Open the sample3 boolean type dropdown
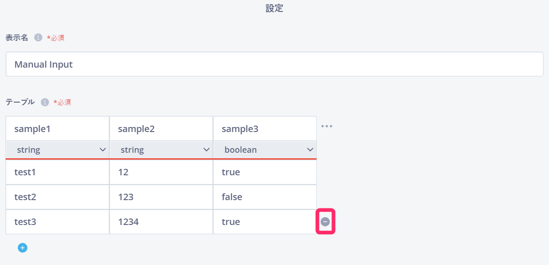 click(265, 150)
